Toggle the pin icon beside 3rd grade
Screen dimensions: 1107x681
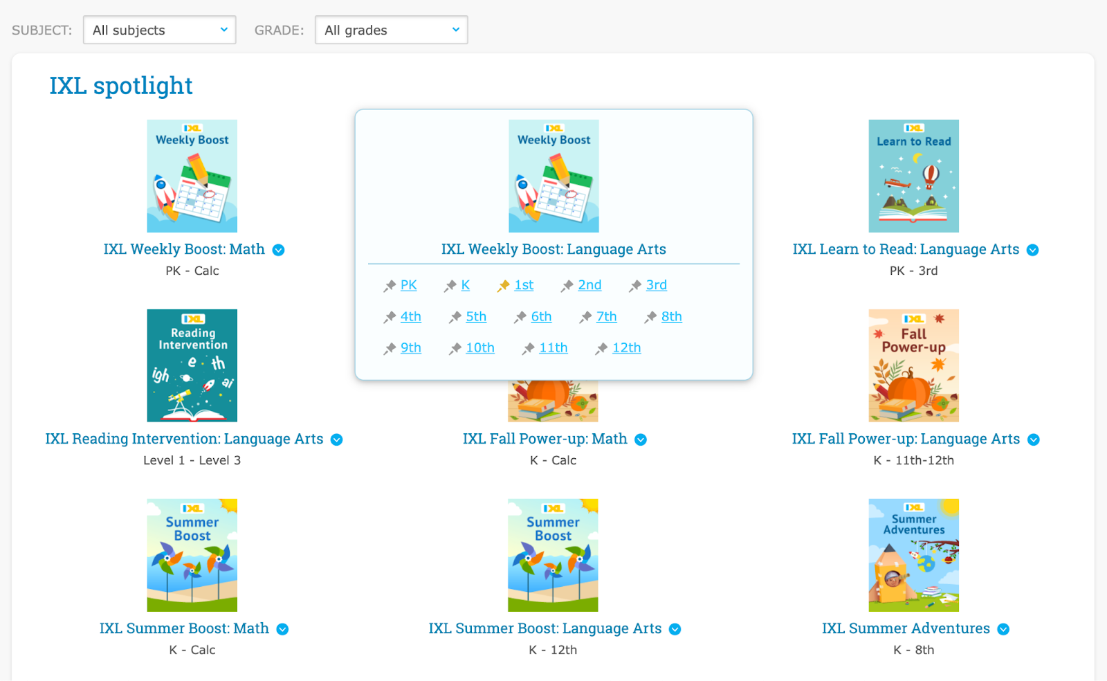(x=635, y=286)
